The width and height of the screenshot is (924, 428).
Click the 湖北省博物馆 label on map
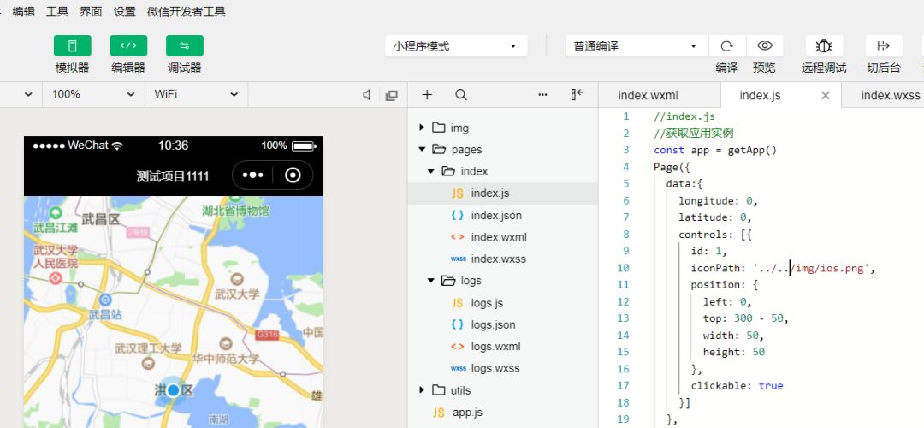point(236,211)
